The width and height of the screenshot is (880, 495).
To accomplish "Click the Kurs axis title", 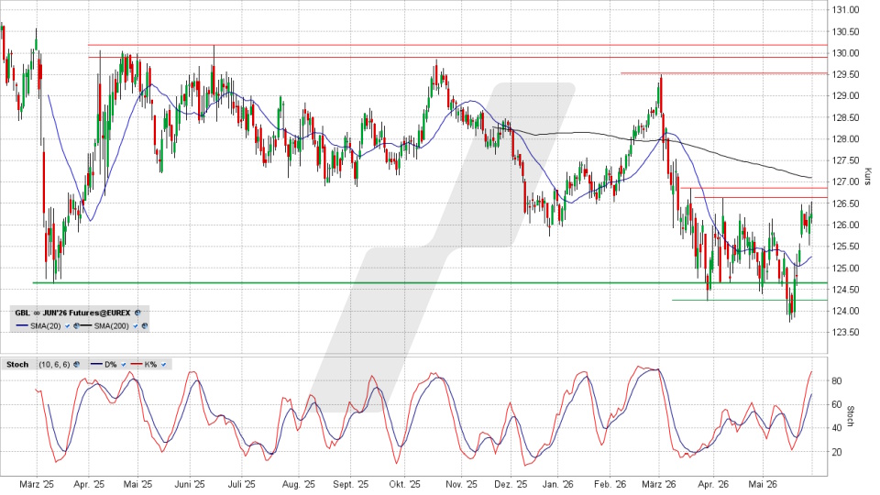I will [868, 177].
